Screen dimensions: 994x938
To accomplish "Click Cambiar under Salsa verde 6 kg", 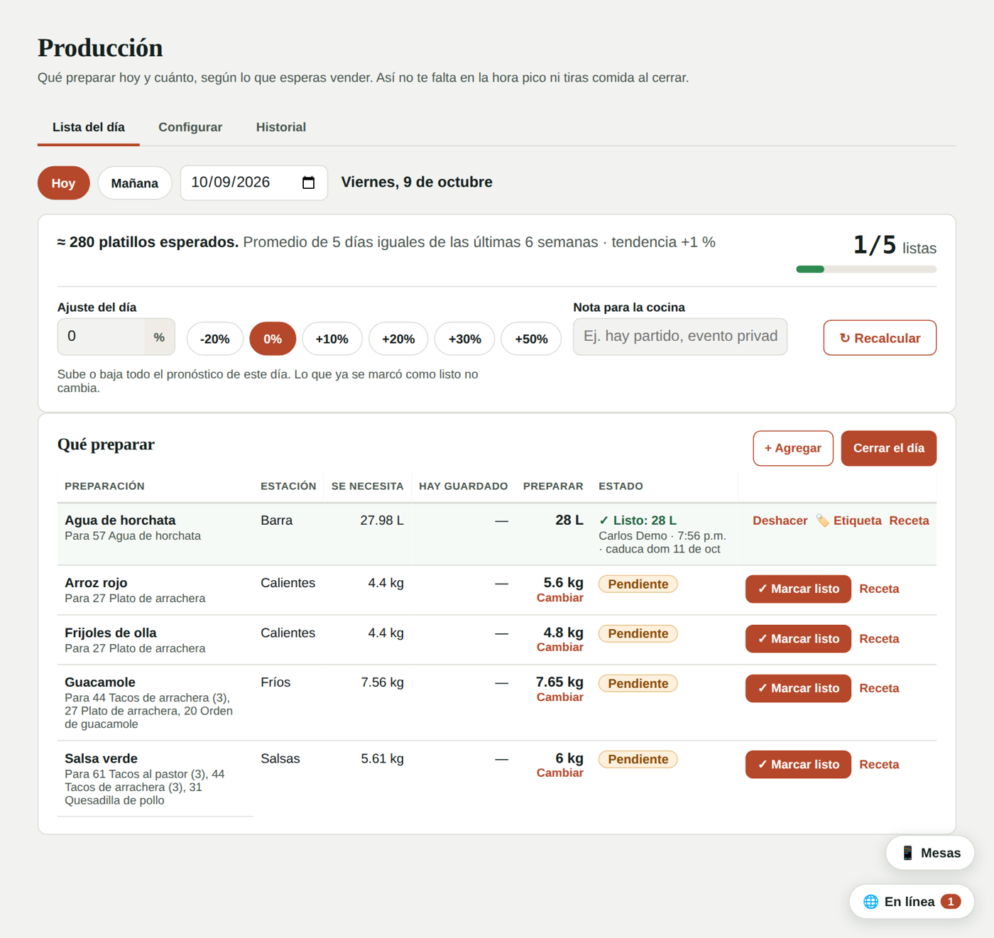I will pyautogui.click(x=560, y=773).
